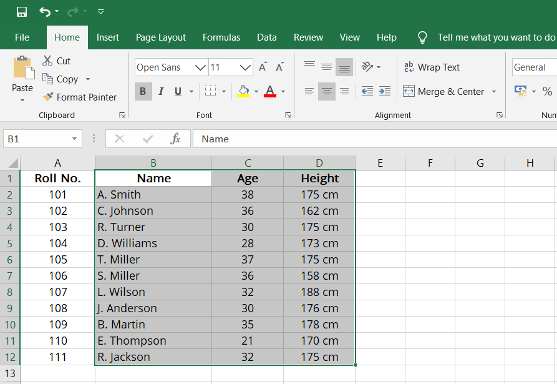
Task: Apply red font color
Action: click(x=270, y=91)
